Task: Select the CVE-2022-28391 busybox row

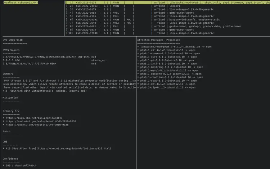Action: [143, 20]
